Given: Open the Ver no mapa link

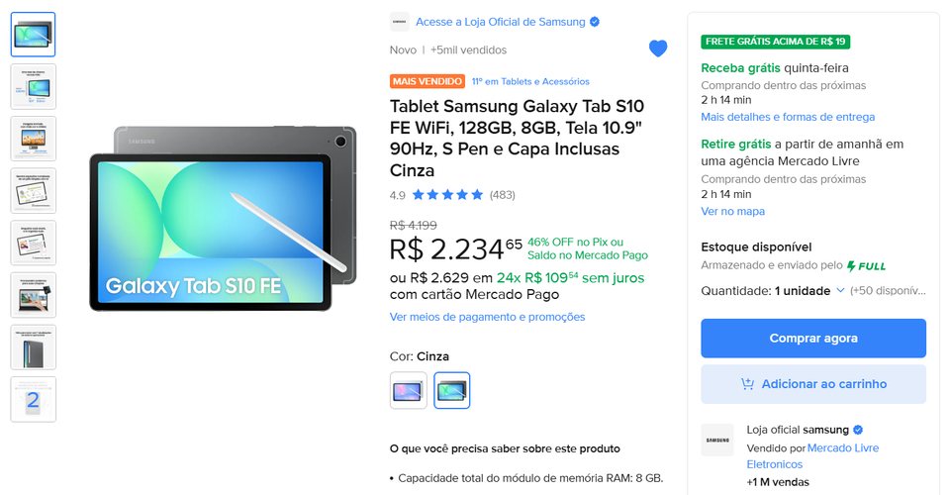Looking at the screenshot, I should (x=732, y=212).
